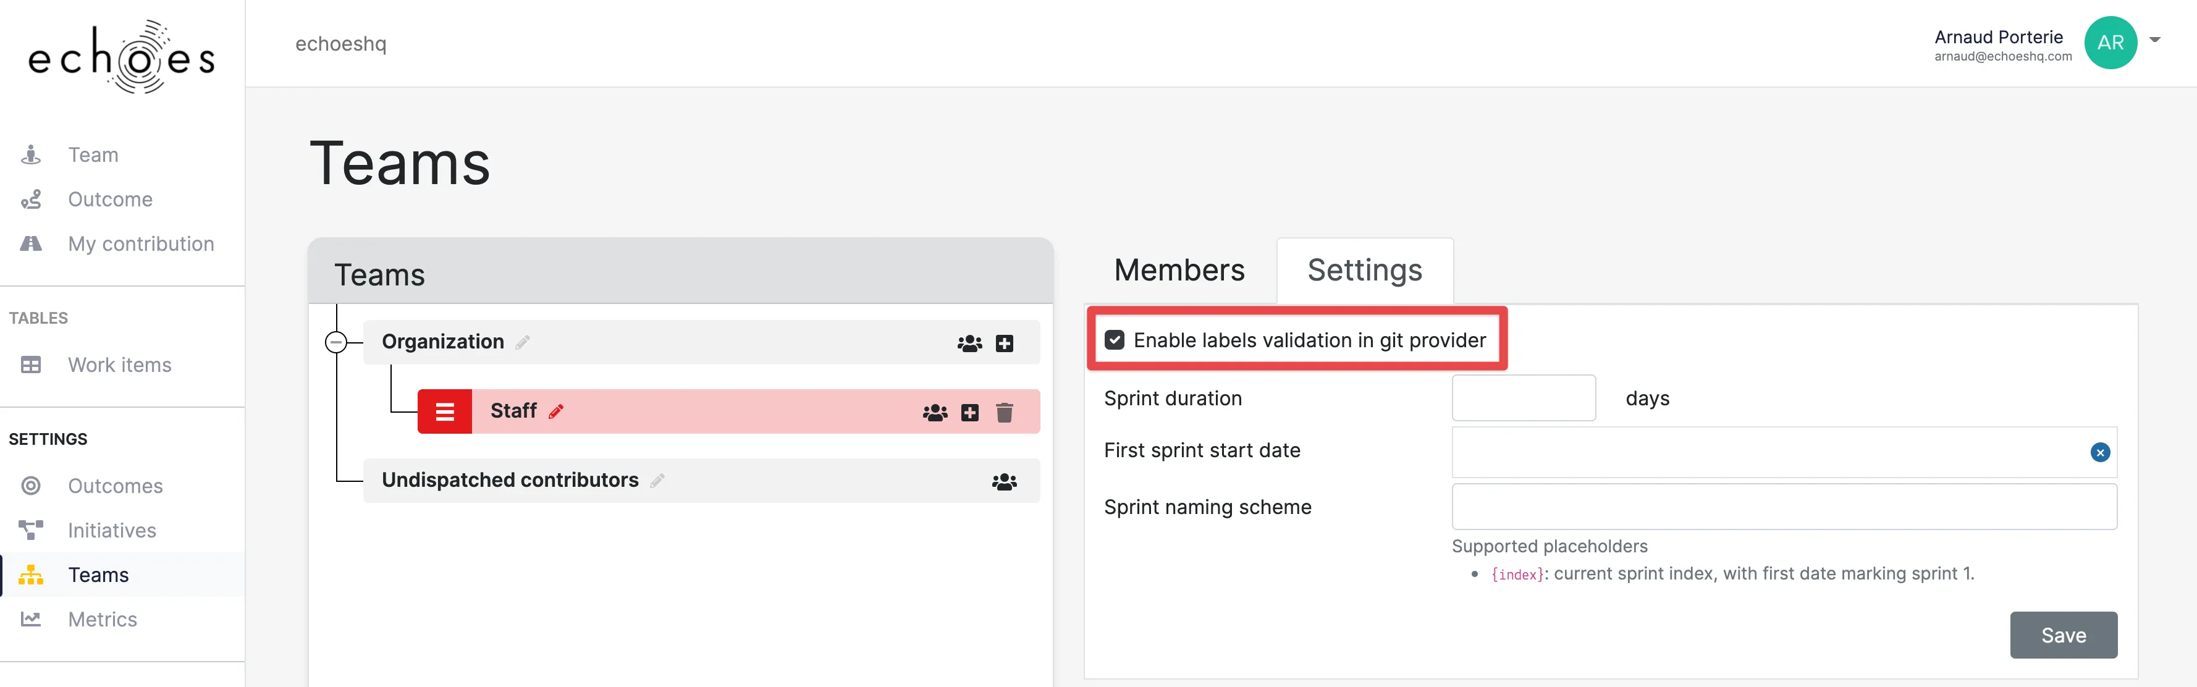Open Metrics settings
Viewport: 2197px width, 687px height.
point(103,619)
